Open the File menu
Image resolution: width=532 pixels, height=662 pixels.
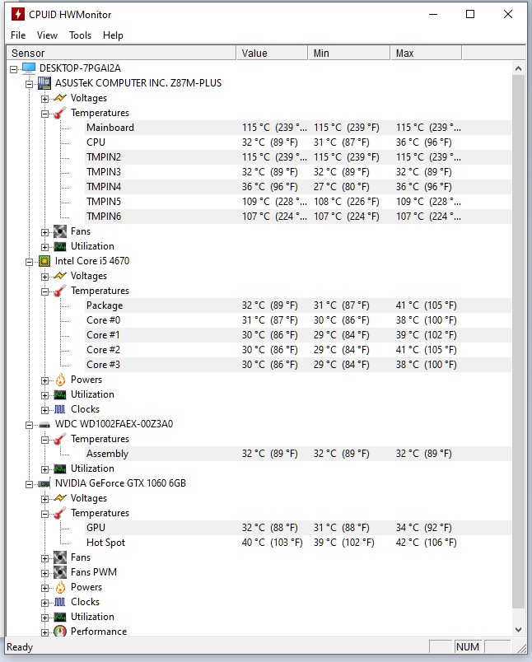(x=18, y=35)
